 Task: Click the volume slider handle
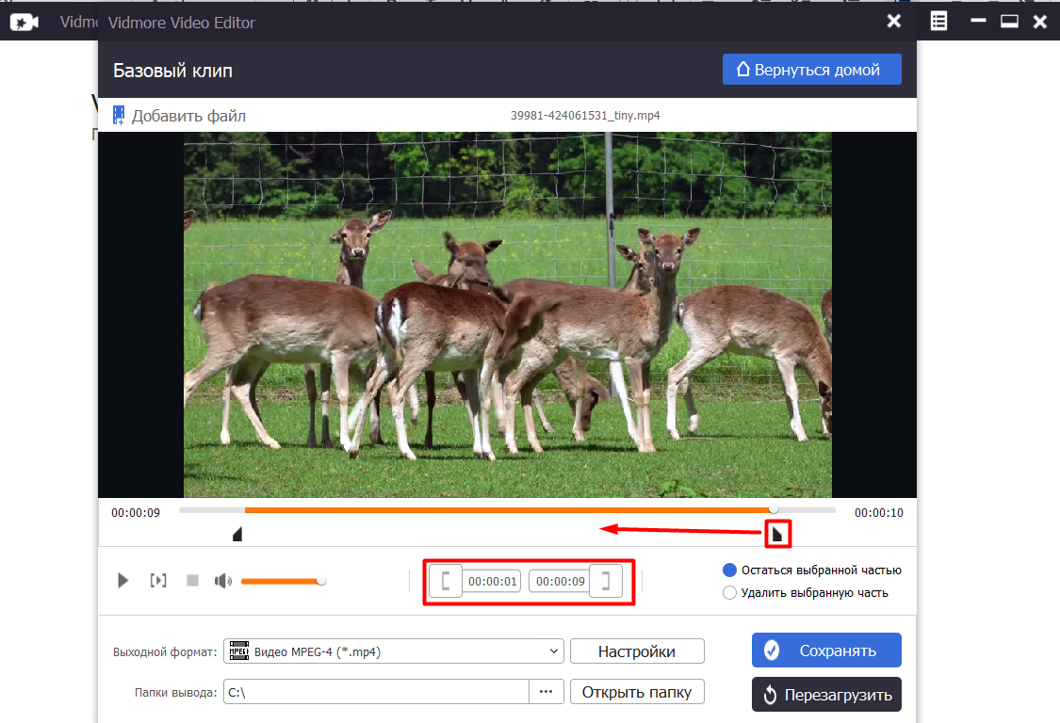(321, 581)
